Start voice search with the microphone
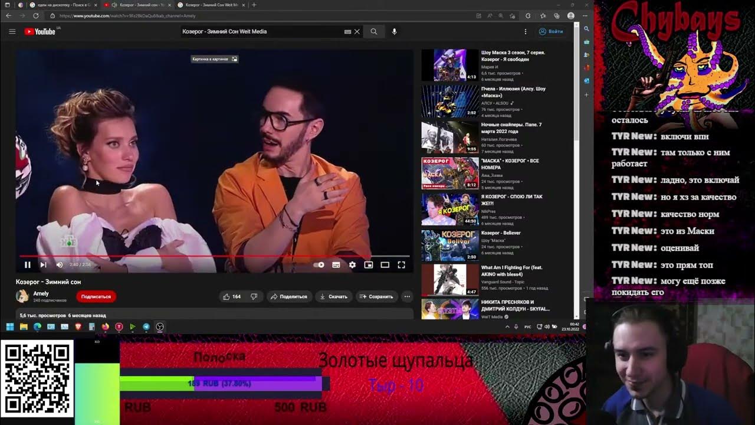 [x=395, y=31]
